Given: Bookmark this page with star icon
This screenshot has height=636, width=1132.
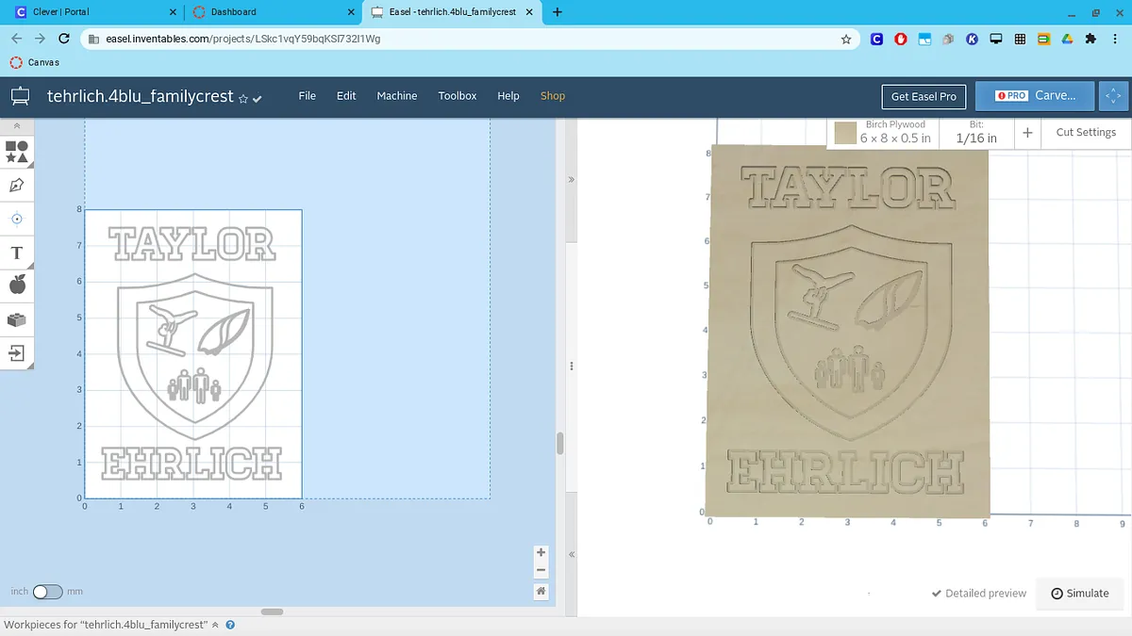Looking at the screenshot, I should [846, 40].
